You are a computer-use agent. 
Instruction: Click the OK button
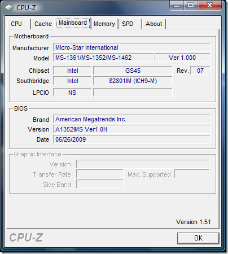point(198,238)
